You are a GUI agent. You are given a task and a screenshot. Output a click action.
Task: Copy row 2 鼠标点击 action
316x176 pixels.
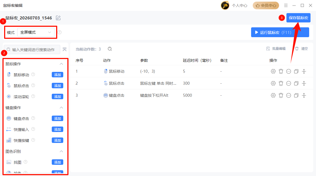(x=296, y=83)
